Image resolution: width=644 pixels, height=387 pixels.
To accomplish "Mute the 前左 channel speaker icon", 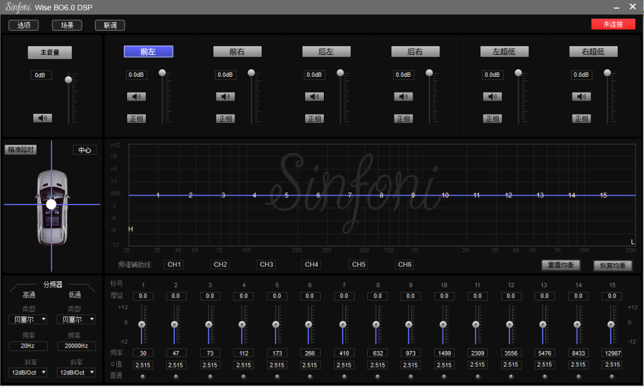I will 136,96.
